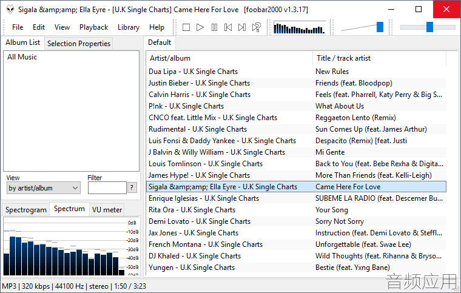The image size is (461, 293).
Task: Open the Edit menu
Action: click(x=39, y=27)
